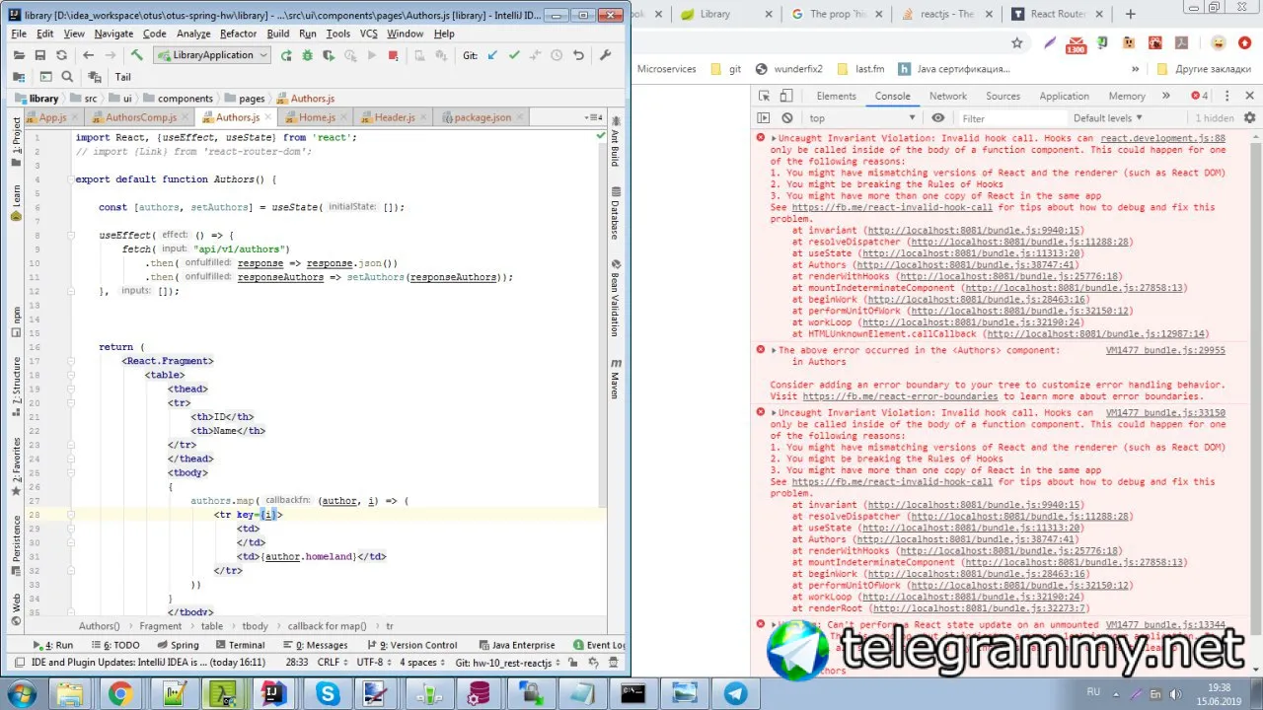
Task: Click the Synchronize refresh icon
Action: pos(61,55)
